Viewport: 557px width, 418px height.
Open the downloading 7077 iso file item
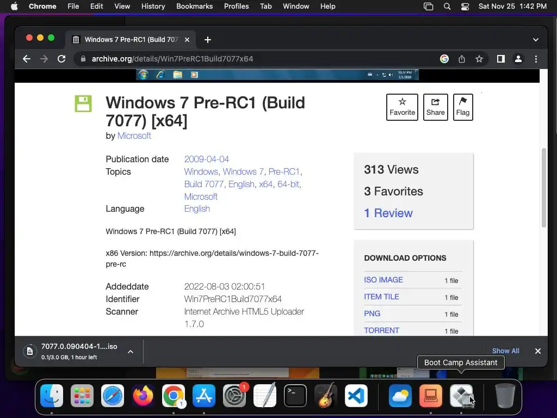70,352
